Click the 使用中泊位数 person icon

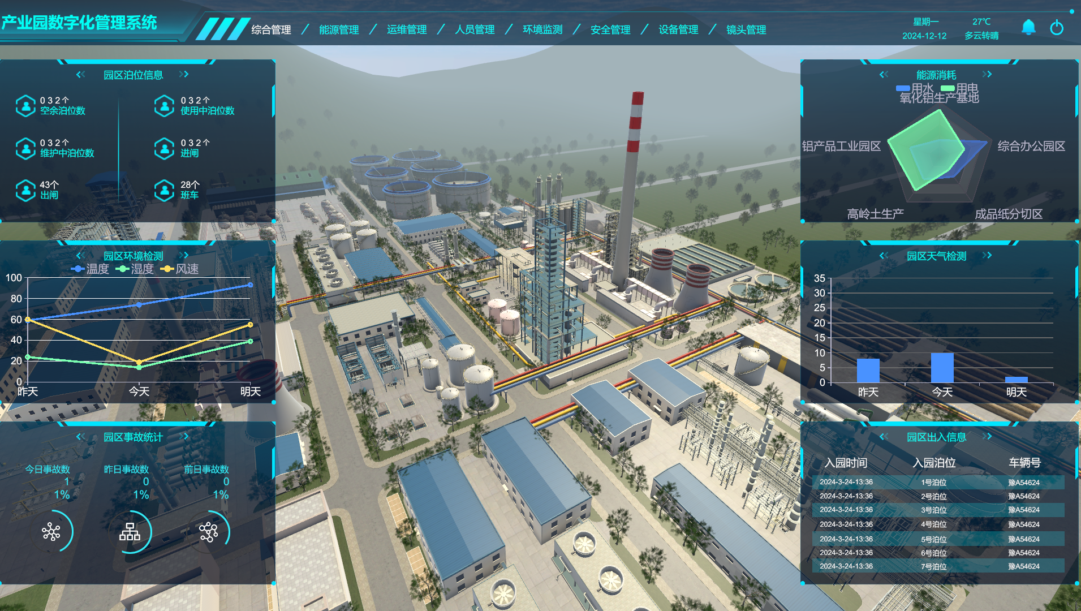pos(164,106)
